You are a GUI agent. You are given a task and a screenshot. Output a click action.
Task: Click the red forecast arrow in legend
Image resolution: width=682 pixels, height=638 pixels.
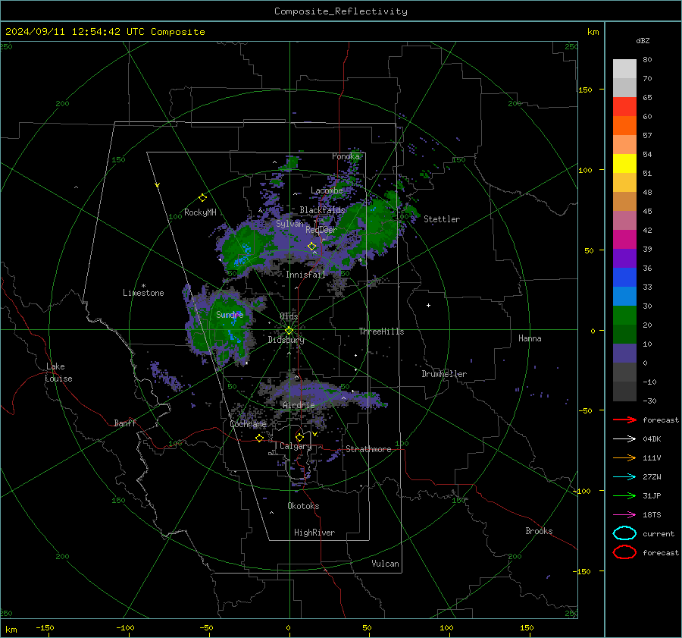624,420
